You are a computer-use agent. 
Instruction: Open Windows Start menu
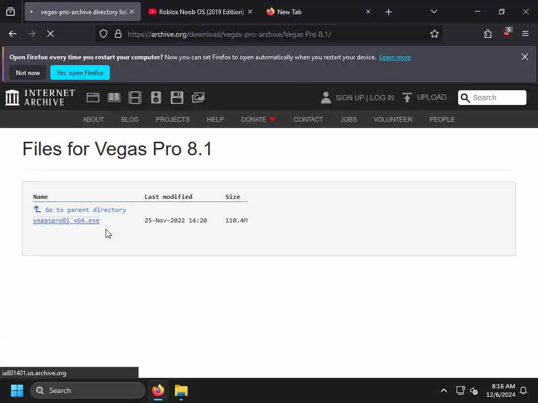pyautogui.click(x=17, y=390)
